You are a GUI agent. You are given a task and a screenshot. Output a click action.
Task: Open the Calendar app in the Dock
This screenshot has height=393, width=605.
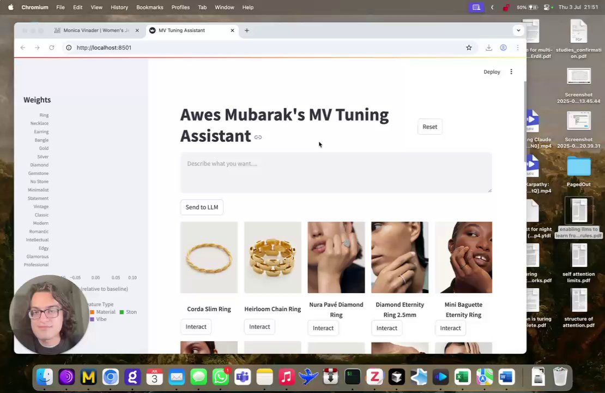point(154,377)
